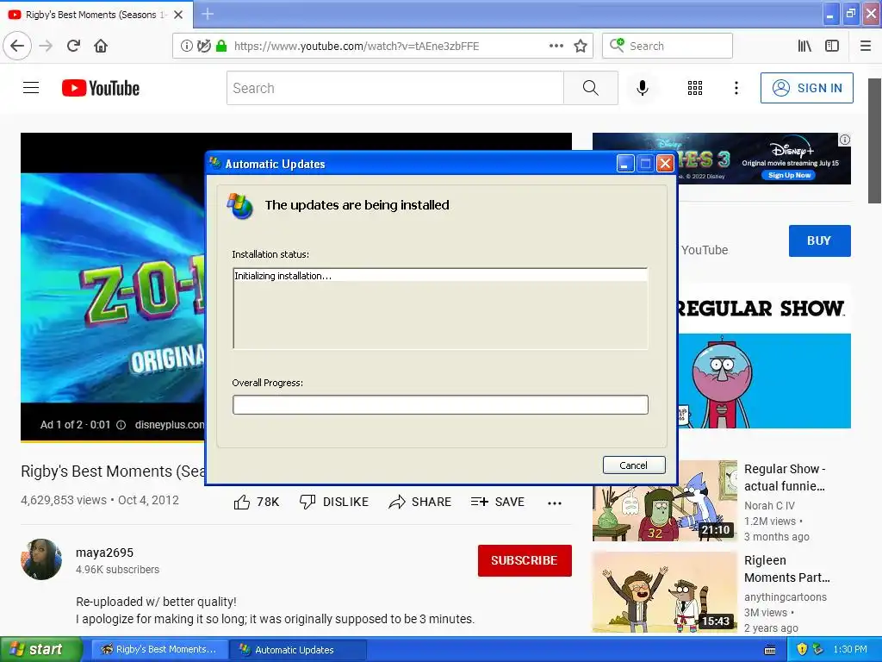Toggle the browser sidebar icon
This screenshot has width=882, height=662.
coord(832,46)
